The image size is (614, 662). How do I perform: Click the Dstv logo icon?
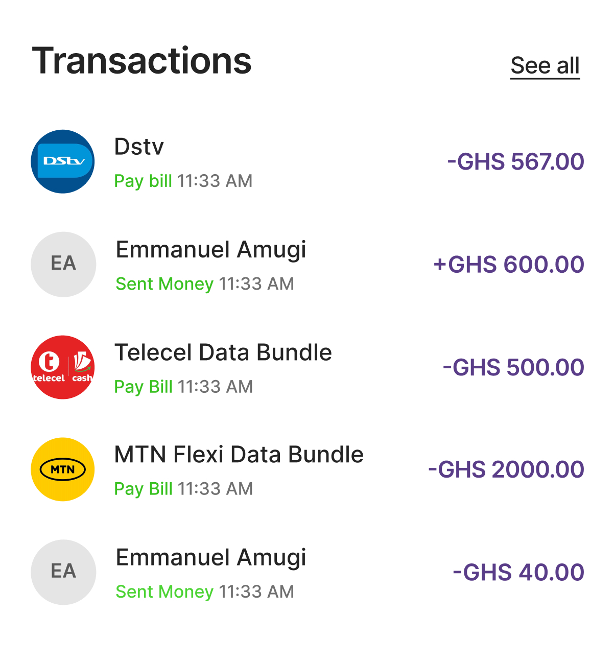(x=63, y=161)
